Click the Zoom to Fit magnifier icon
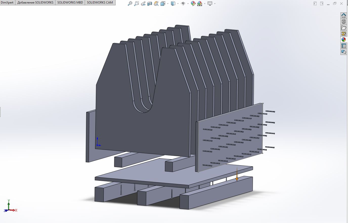The image size is (348, 223). [x=130, y=4]
